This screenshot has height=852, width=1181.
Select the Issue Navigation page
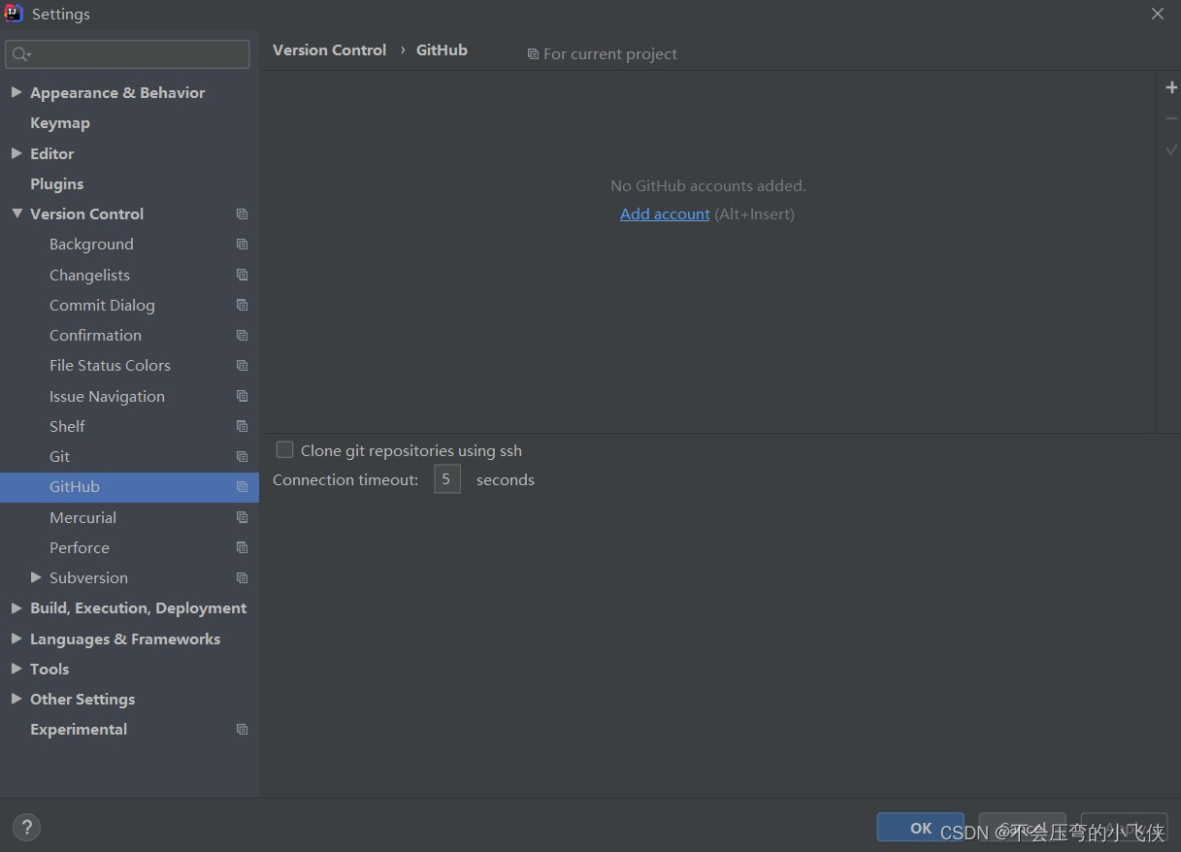point(107,396)
